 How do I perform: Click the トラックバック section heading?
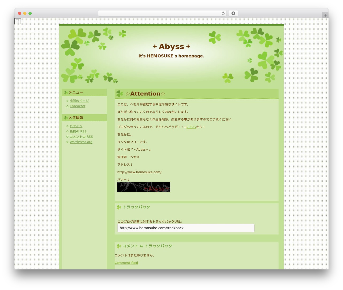[136, 207]
